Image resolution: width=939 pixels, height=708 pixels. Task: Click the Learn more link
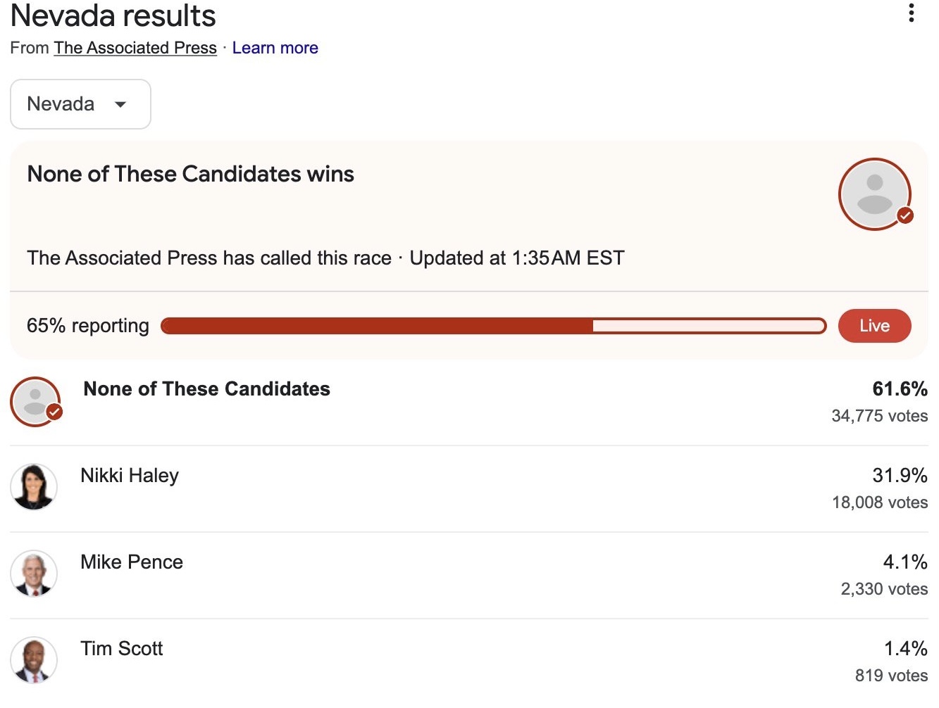point(275,48)
